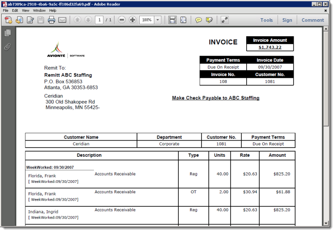The height and width of the screenshot is (232, 335).
Task: Open the Window menu
Action: [x=39, y=10]
